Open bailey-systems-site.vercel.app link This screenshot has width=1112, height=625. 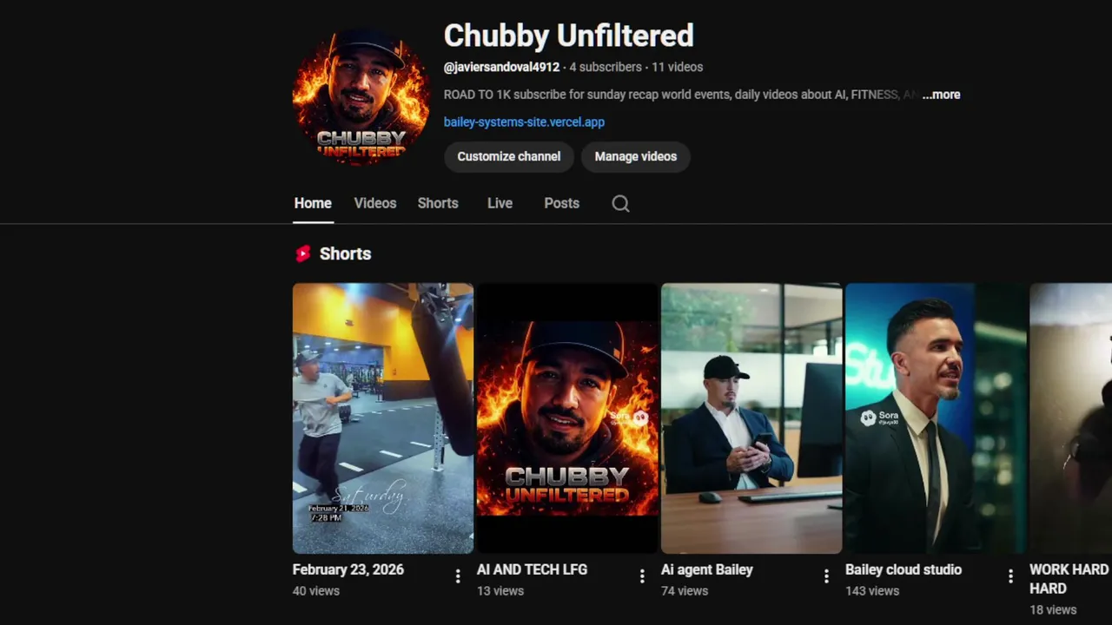(524, 122)
